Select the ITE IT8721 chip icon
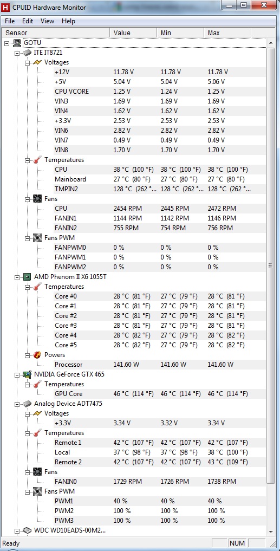 coord(27,53)
